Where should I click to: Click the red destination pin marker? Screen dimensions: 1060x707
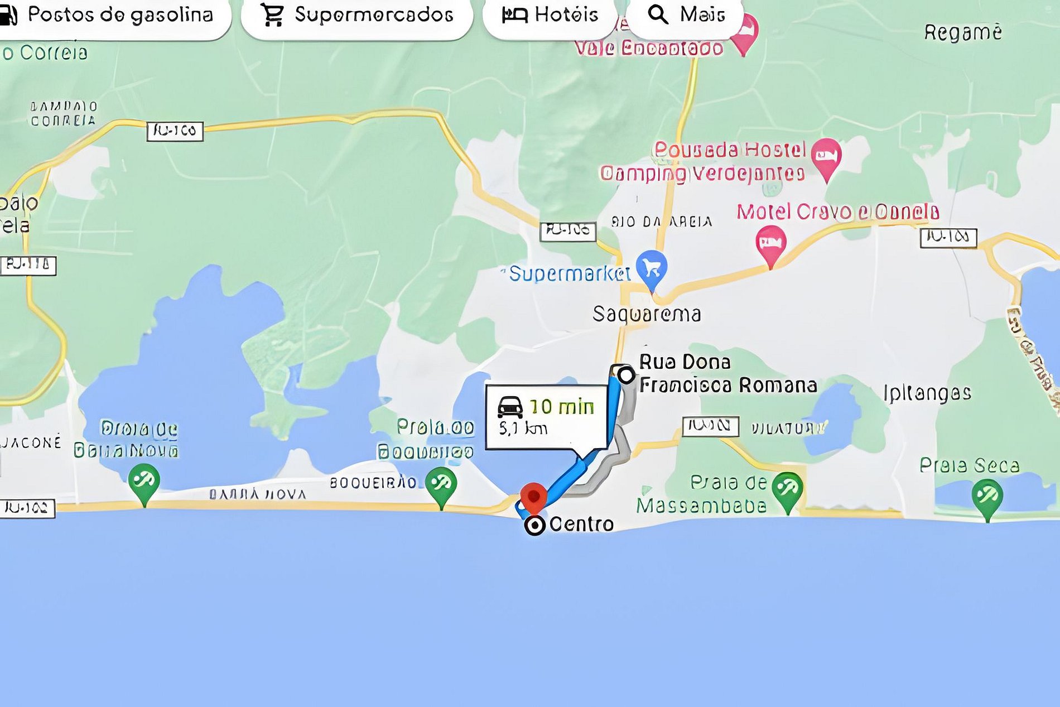click(533, 498)
